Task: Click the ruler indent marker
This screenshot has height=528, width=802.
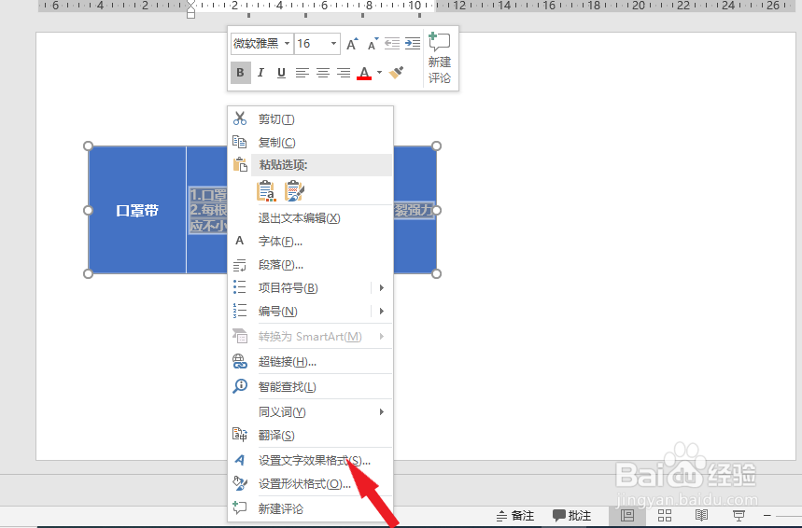Action: (x=190, y=9)
